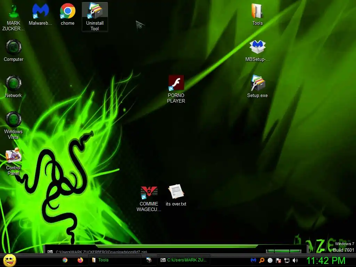Image resolution: width=356 pixels, height=267 pixels.
Task: Open the Computer desktop icon
Action: [14, 50]
